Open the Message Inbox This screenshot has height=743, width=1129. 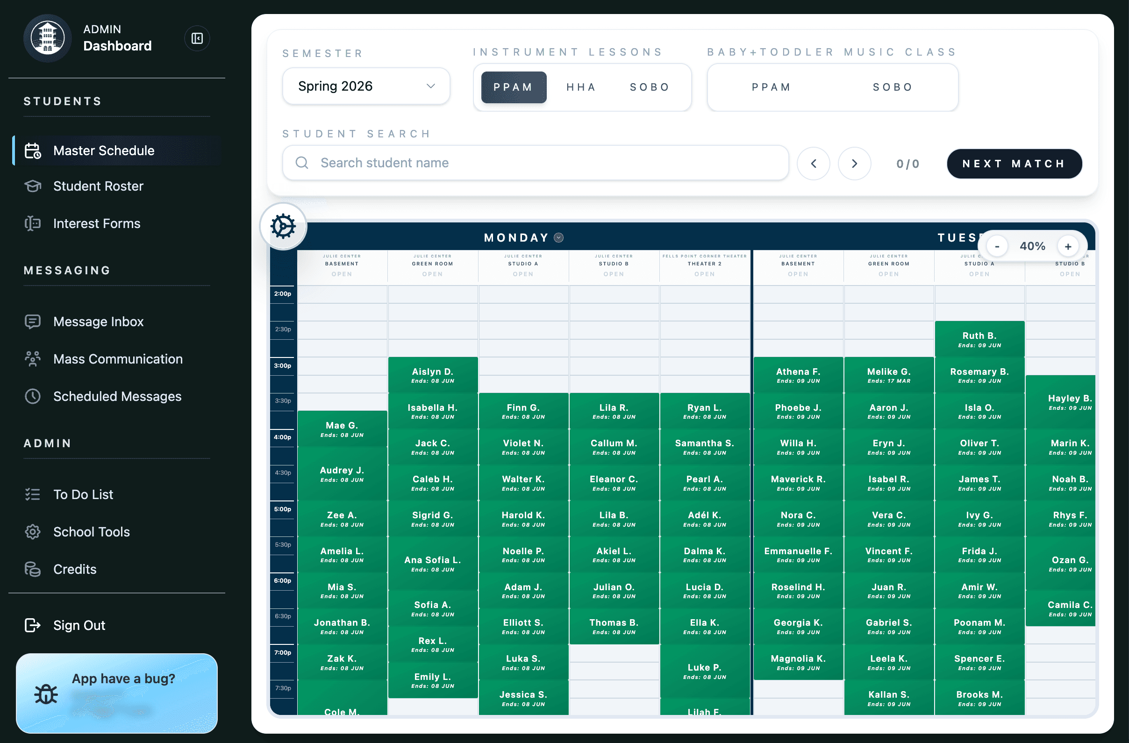(x=98, y=321)
